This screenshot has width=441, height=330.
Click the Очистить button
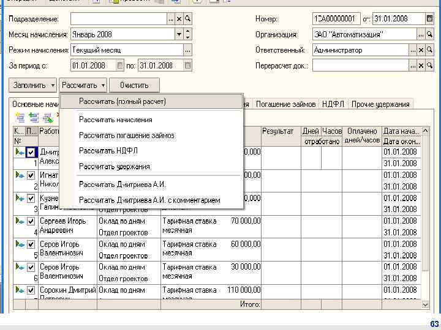click(x=134, y=86)
